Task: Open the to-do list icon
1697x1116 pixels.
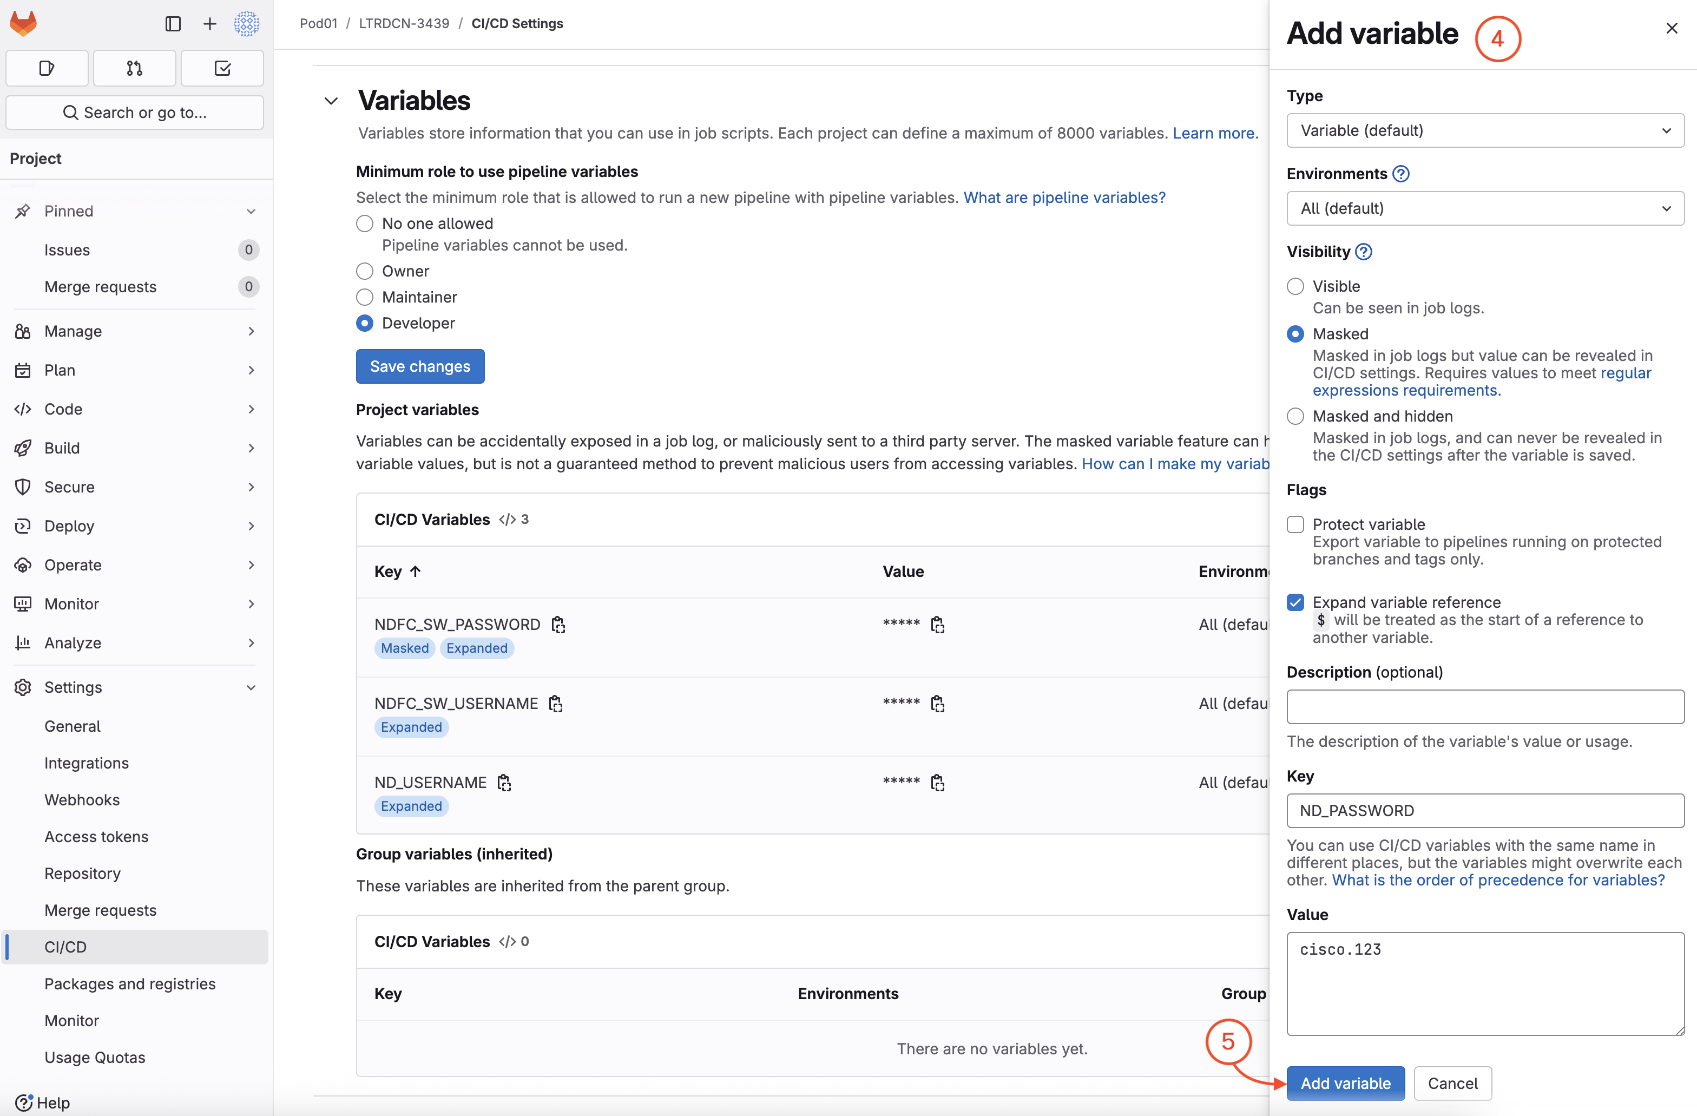Action: click(222, 68)
